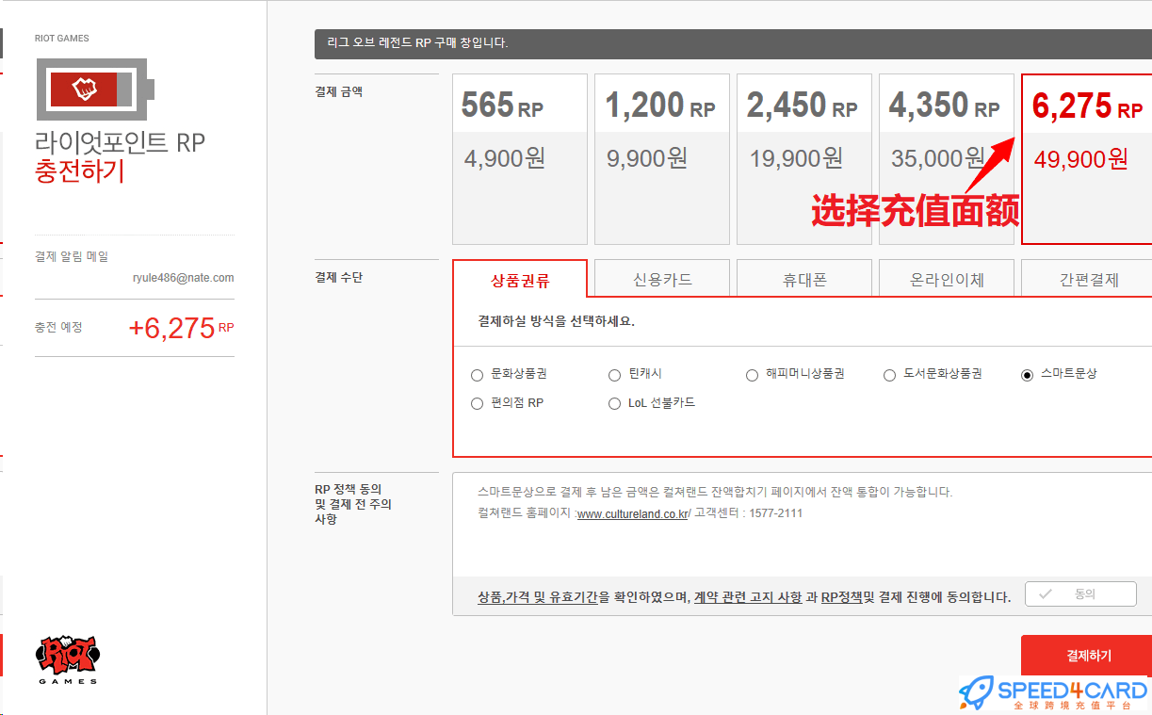The width and height of the screenshot is (1152, 715).
Task: Click the 결제 금액 section label
Action: (x=339, y=91)
